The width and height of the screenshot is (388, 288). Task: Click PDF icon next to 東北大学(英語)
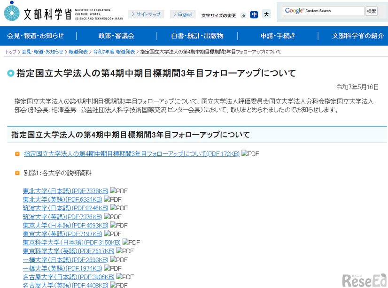113,199
